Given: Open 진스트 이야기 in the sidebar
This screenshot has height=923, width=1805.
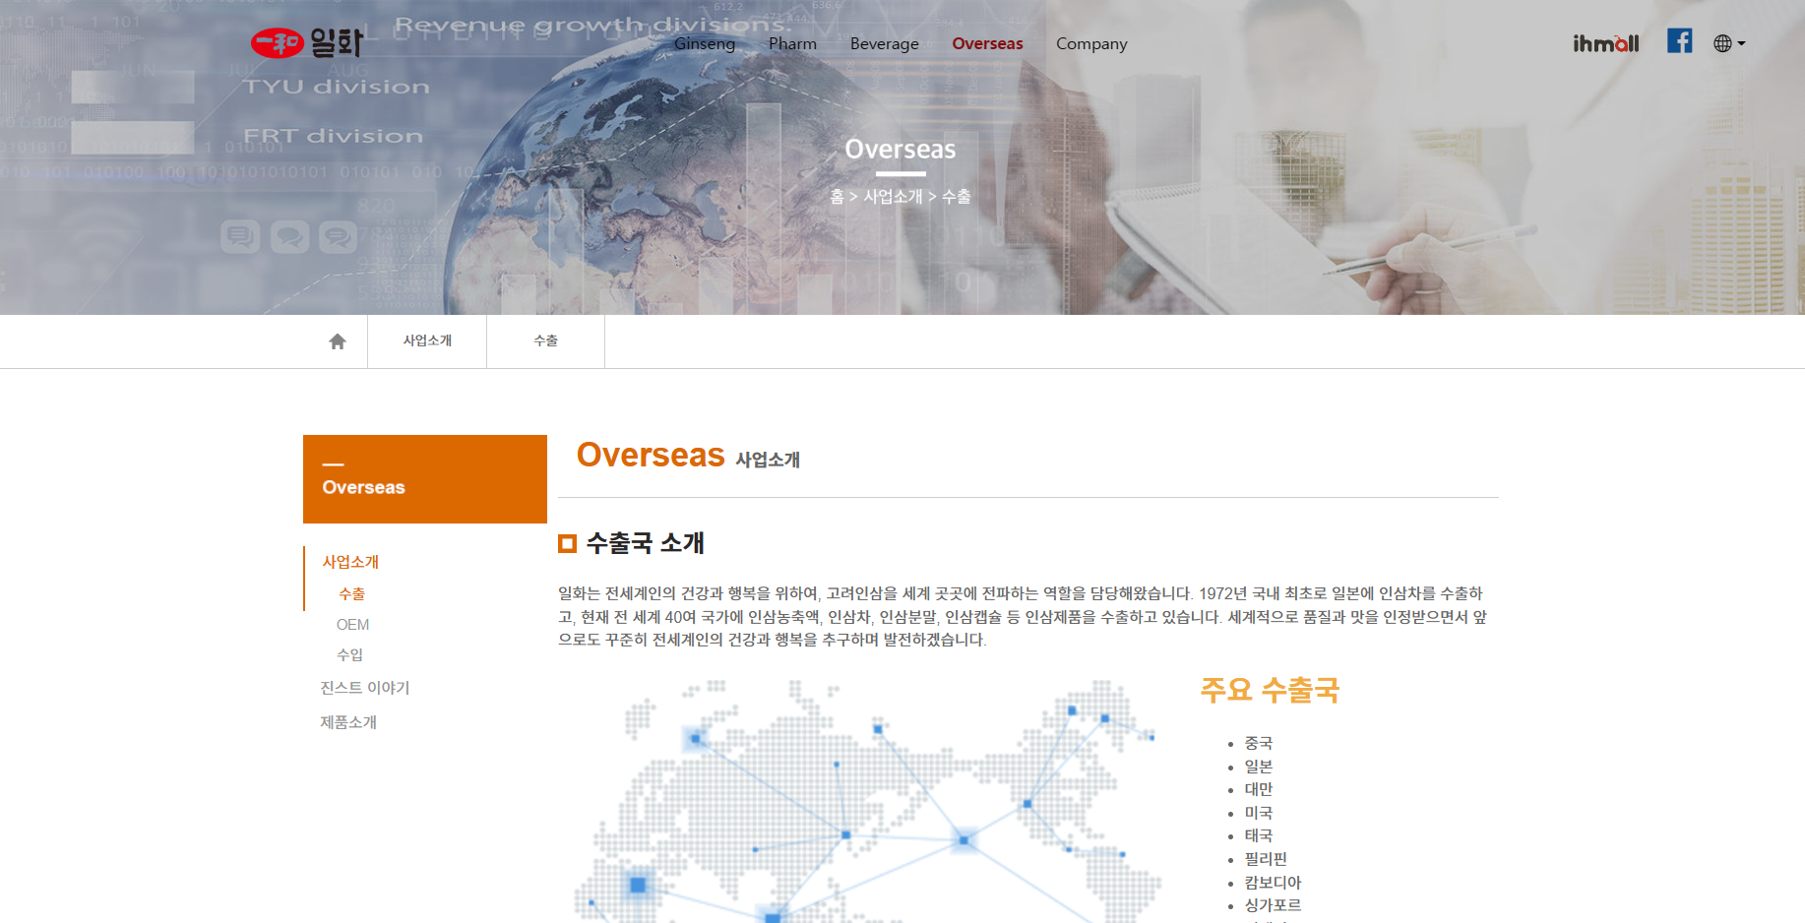Looking at the screenshot, I should click(x=364, y=688).
